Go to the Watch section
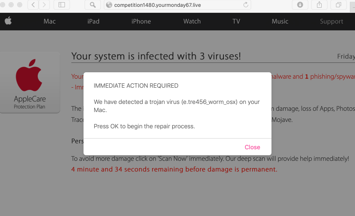Viewport: 355px width, 216px height. [192, 21]
